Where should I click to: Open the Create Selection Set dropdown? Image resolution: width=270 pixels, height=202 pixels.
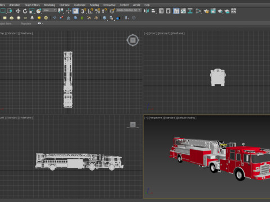pos(129,10)
